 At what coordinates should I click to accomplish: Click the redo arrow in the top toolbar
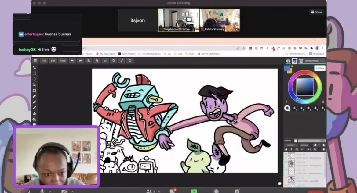(x=80, y=61)
